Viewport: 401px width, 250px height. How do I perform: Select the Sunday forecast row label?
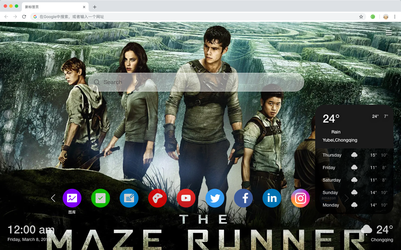(x=330, y=192)
